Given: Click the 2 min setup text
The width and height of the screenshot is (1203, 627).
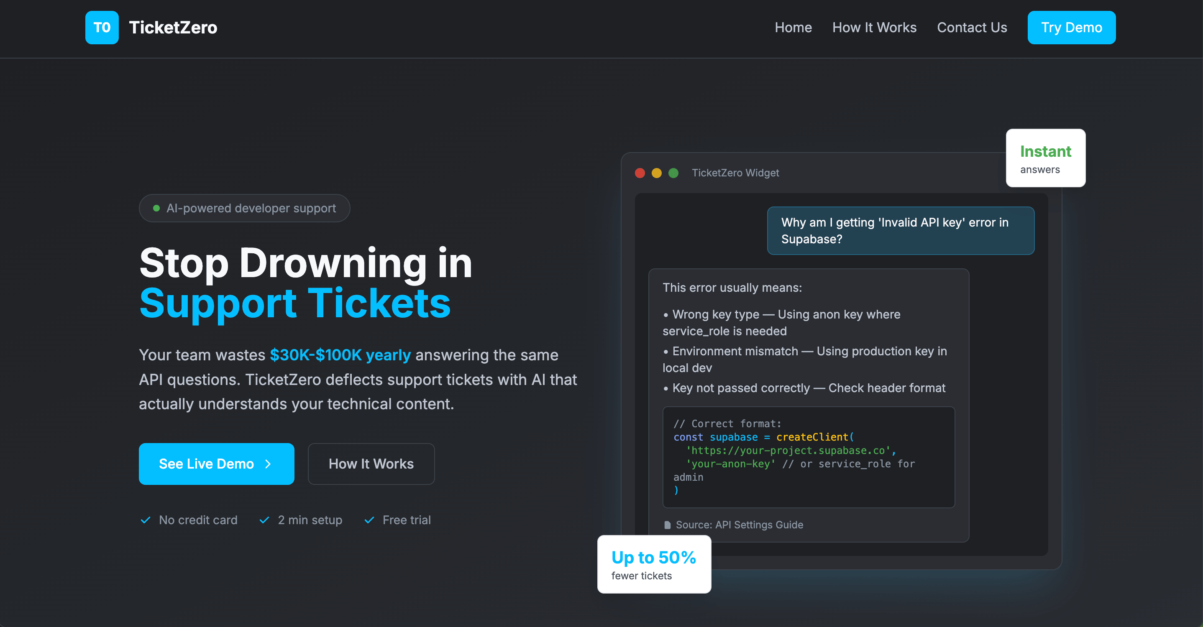Looking at the screenshot, I should coord(310,520).
